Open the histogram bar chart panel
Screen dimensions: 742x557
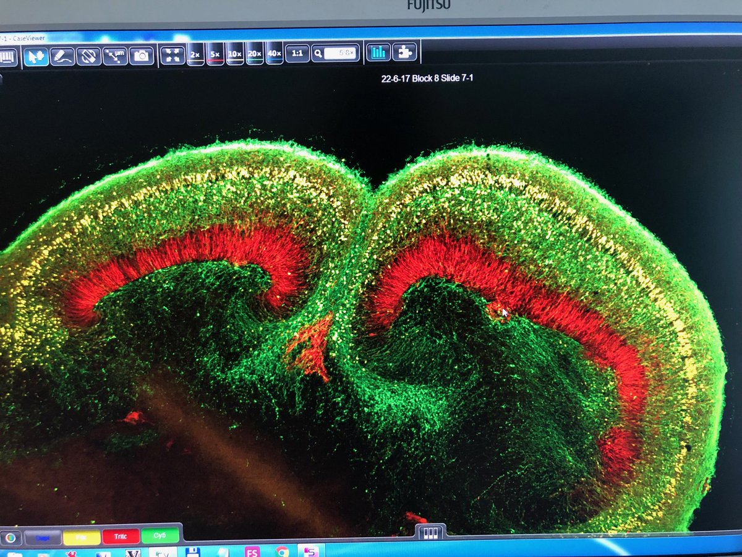[378, 52]
